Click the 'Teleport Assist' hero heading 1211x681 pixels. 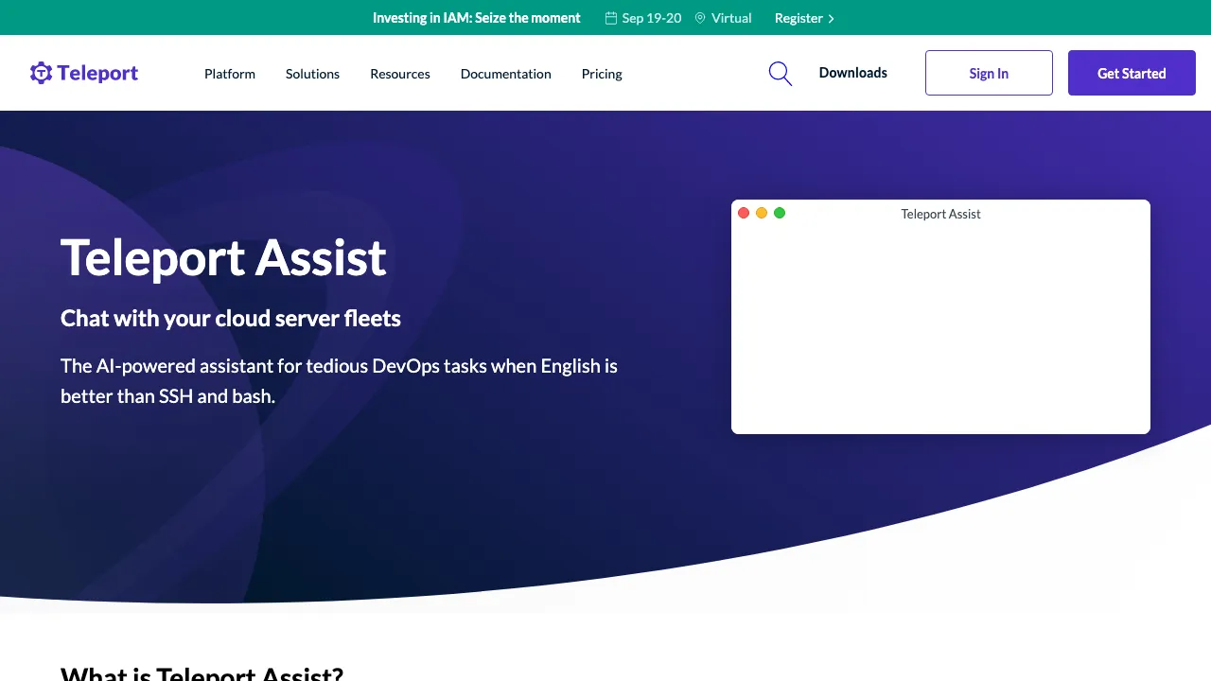223,257
